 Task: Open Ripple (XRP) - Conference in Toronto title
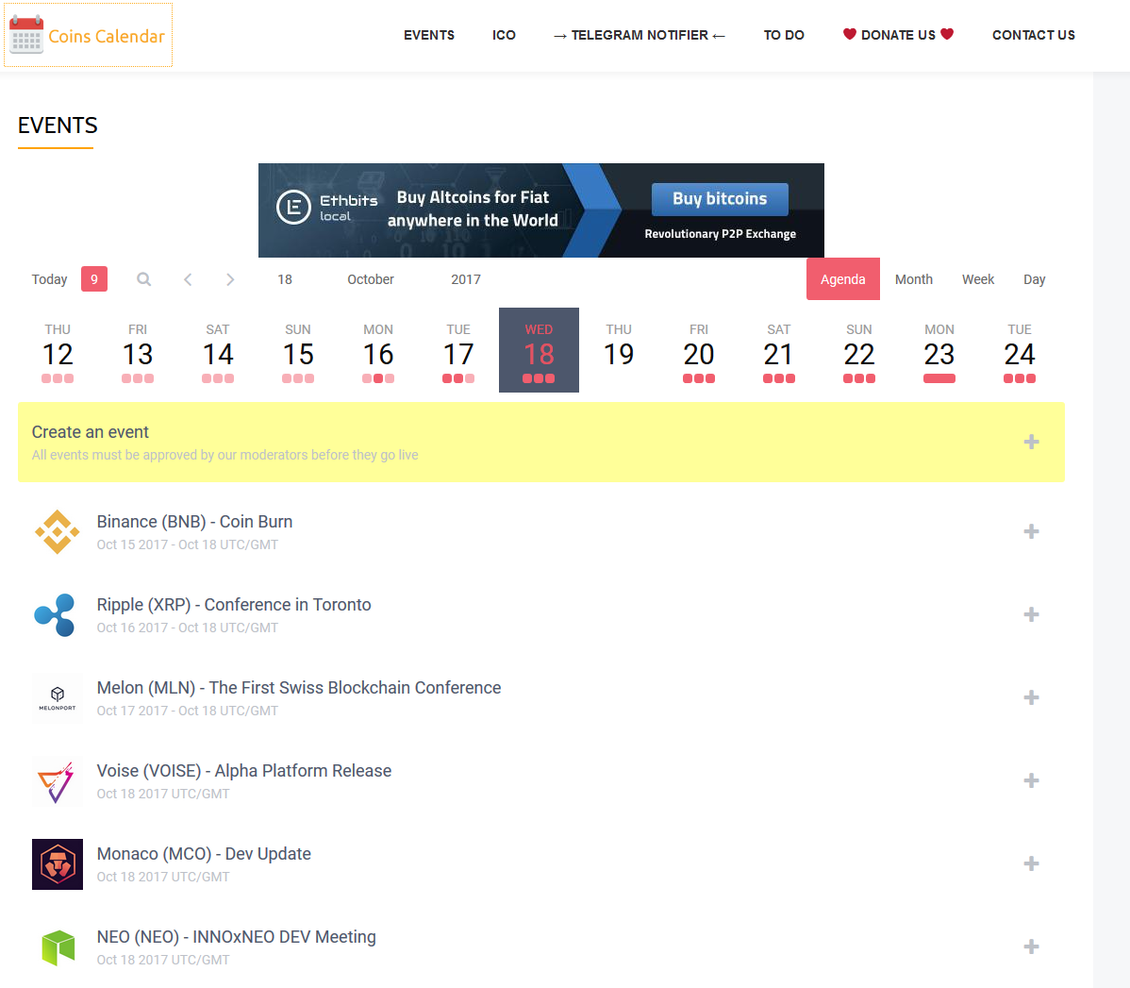234,604
